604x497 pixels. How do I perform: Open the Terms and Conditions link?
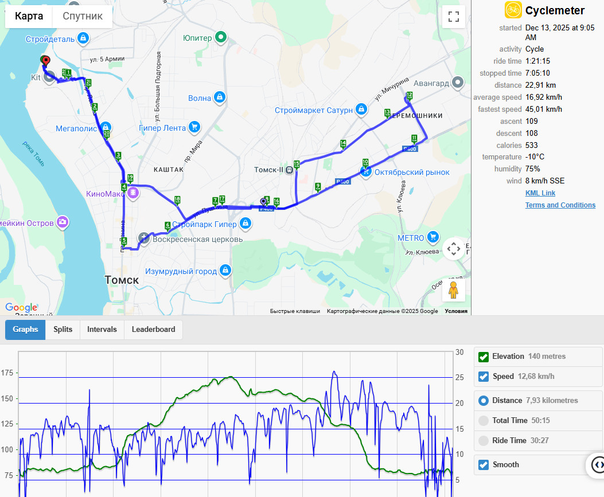pyautogui.click(x=560, y=205)
